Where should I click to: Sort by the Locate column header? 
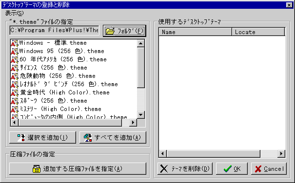coord(258,32)
